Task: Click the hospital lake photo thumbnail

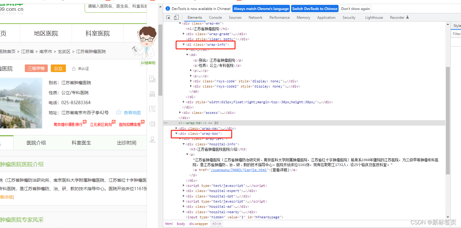Action: click(21, 103)
